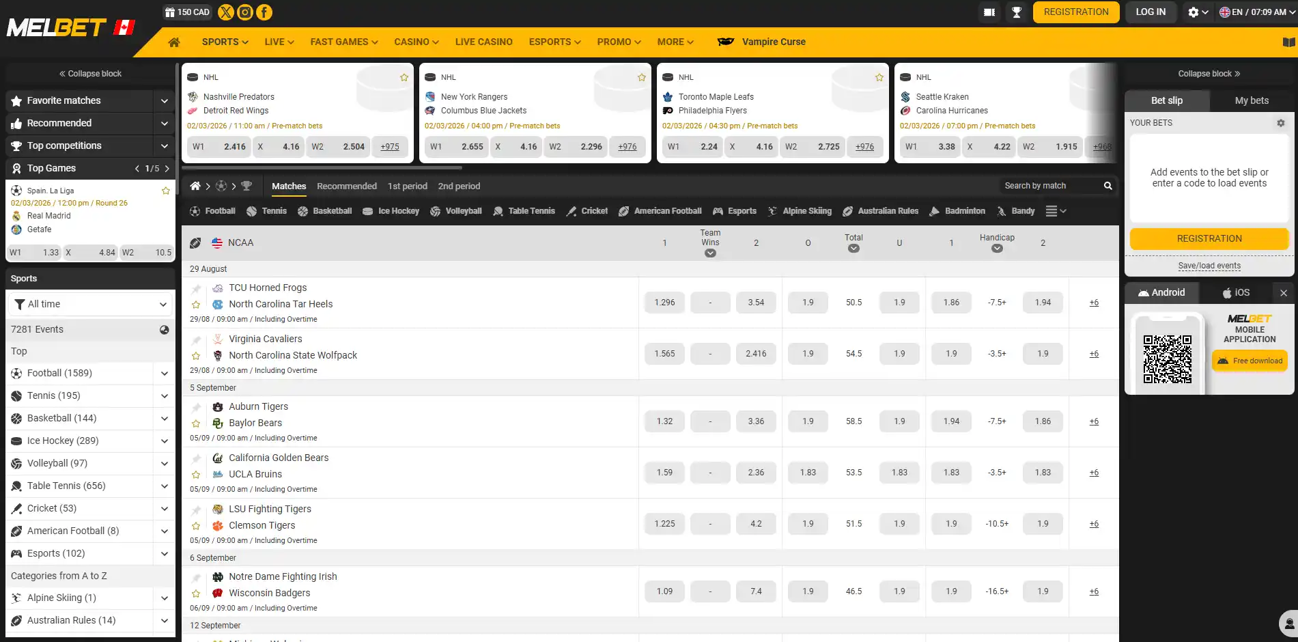Select Tennis in sports filter bar

pos(266,211)
